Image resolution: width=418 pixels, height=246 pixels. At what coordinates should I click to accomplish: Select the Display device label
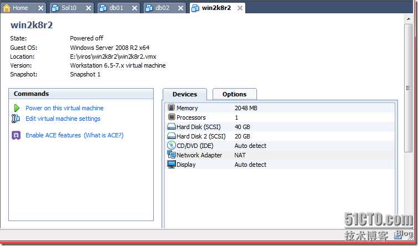click(x=186, y=165)
